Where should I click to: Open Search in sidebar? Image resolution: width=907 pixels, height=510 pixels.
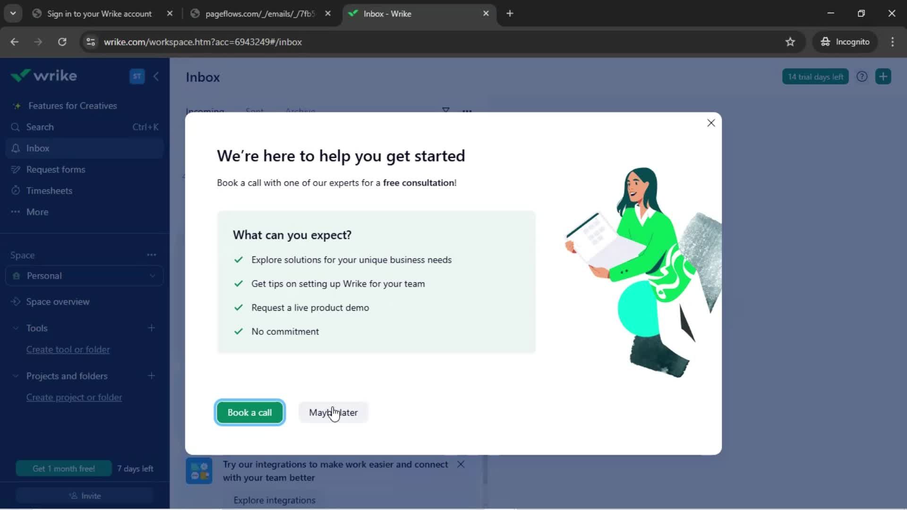(x=85, y=127)
